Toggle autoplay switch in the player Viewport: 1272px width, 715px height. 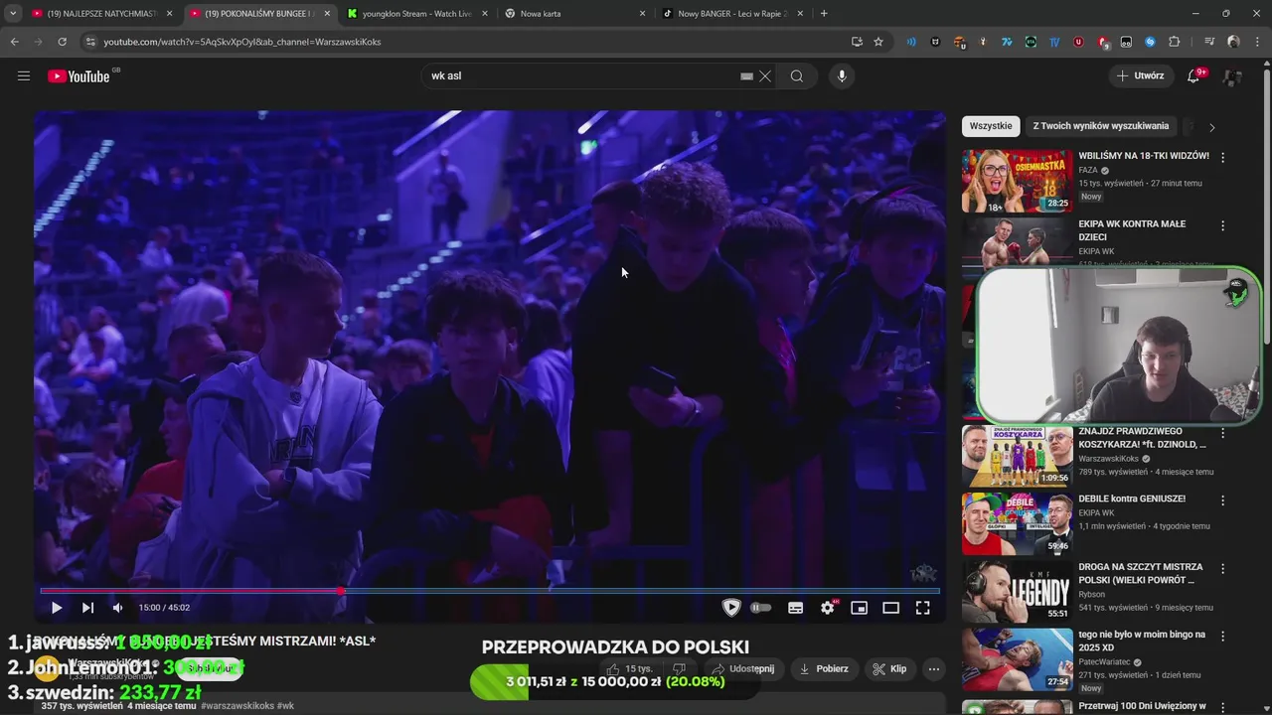[761, 608]
